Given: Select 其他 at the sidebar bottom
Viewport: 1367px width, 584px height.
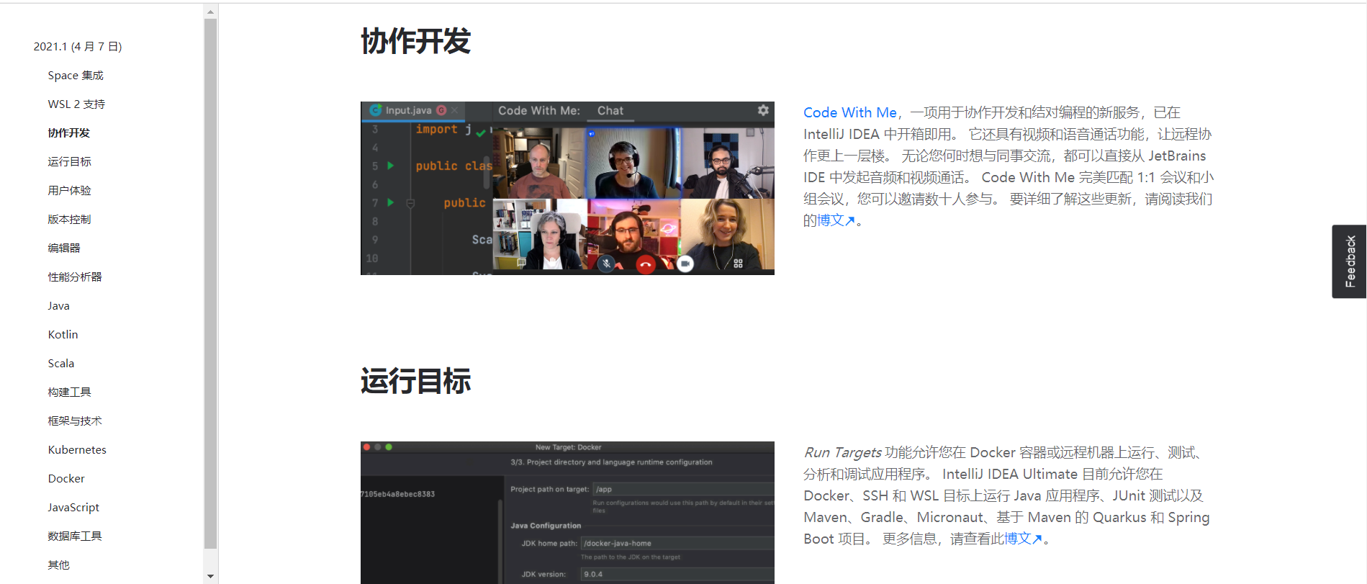Looking at the screenshot, I should coord(59,565).
